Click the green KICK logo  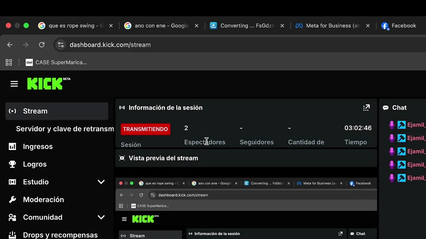pyautogui.click(x=45, y=84)
